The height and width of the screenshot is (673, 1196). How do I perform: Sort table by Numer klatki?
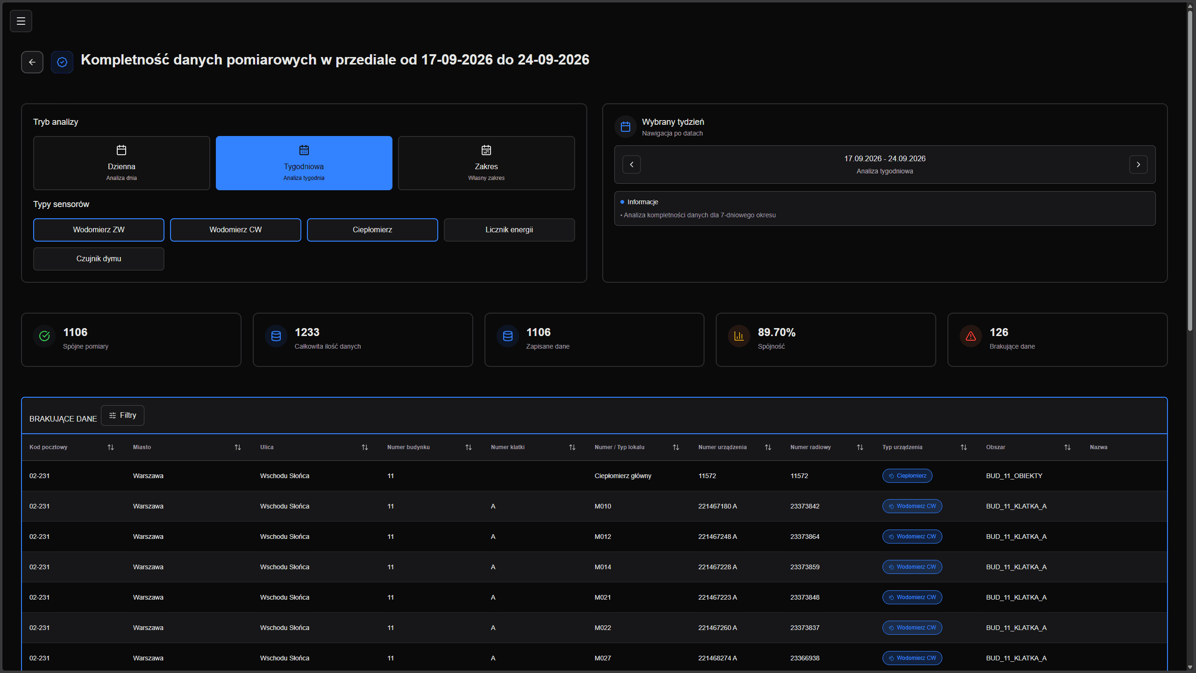[x=572, y=447]
